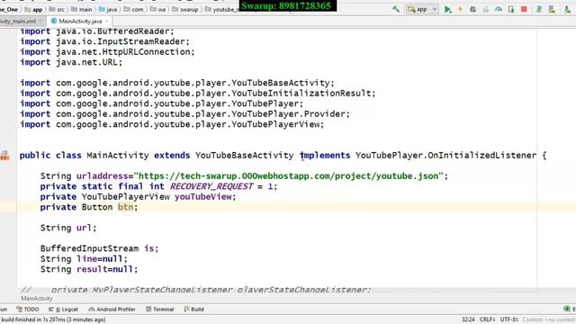Click the word 'implements' in class declaration
The image size is (576, 324).
point(325,156)
